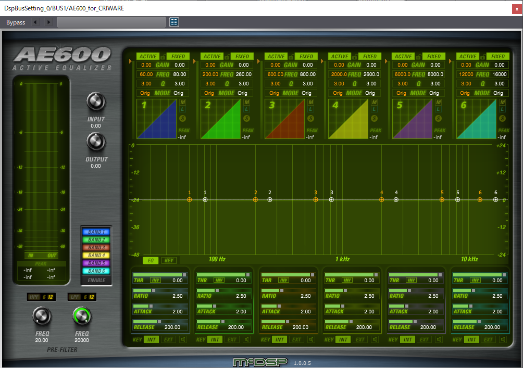The image size is (523, 368).
Task: Click the L icon on band 1
Action: click(182, 109)
